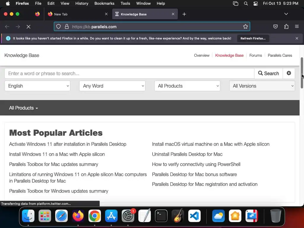This screenshot has height=228, width=304.
Task: Open the Tools menu
Action: coord(125,4)
